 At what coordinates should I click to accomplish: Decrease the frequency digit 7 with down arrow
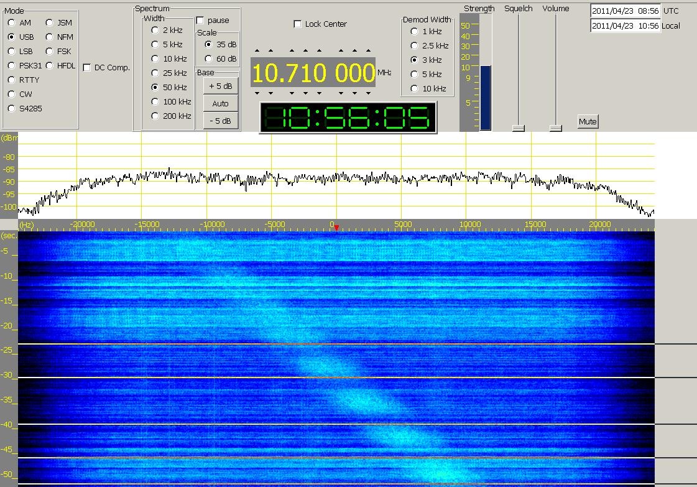pos(291,93)
